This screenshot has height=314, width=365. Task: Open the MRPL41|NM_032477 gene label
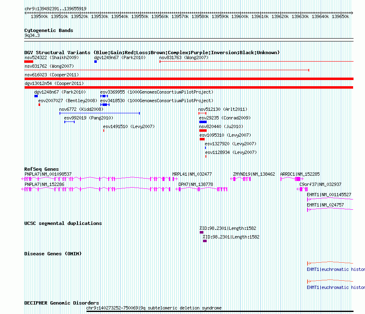[x=192, y=174]
